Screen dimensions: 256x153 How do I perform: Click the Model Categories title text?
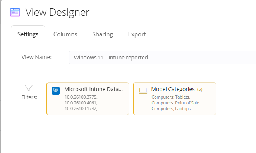(173, 89)
